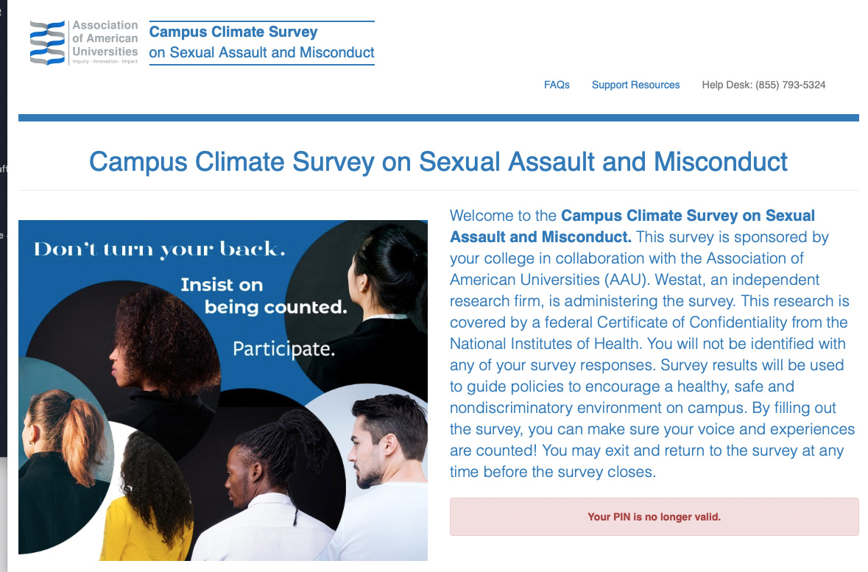Open the Campus Climate Survey header link

pos(261,42)
